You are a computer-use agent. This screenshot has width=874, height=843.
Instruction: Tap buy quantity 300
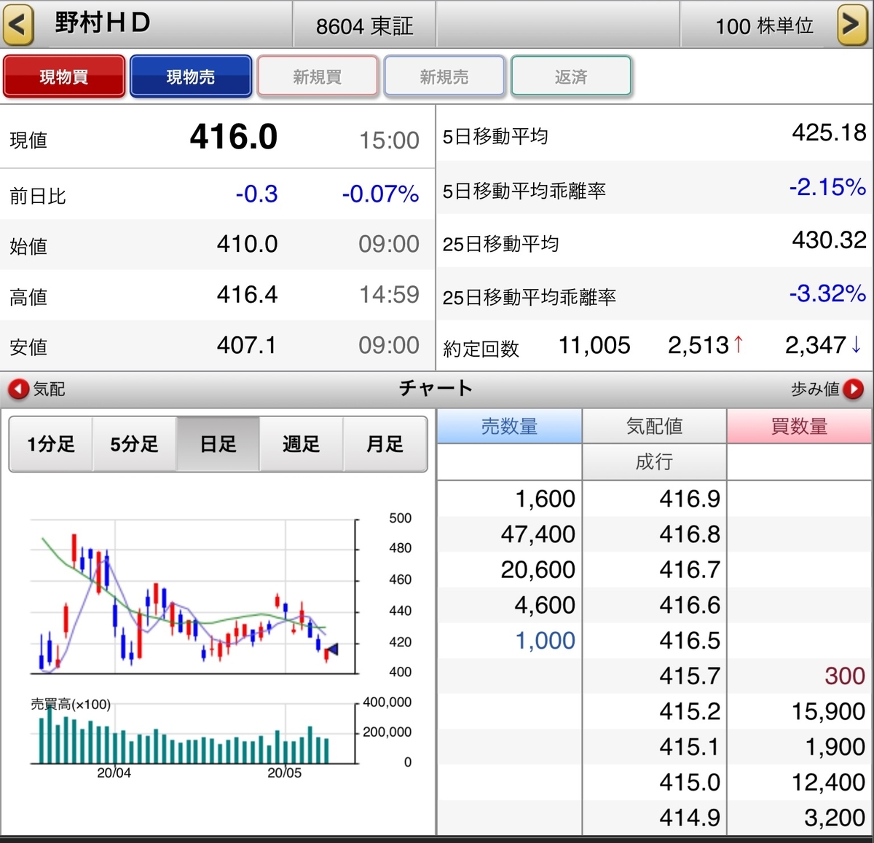[845, 676]
